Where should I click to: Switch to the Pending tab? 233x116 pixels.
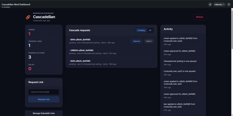[141, 30]
